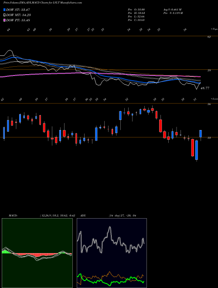Click the Pre V: 3.119 M value

173,13
